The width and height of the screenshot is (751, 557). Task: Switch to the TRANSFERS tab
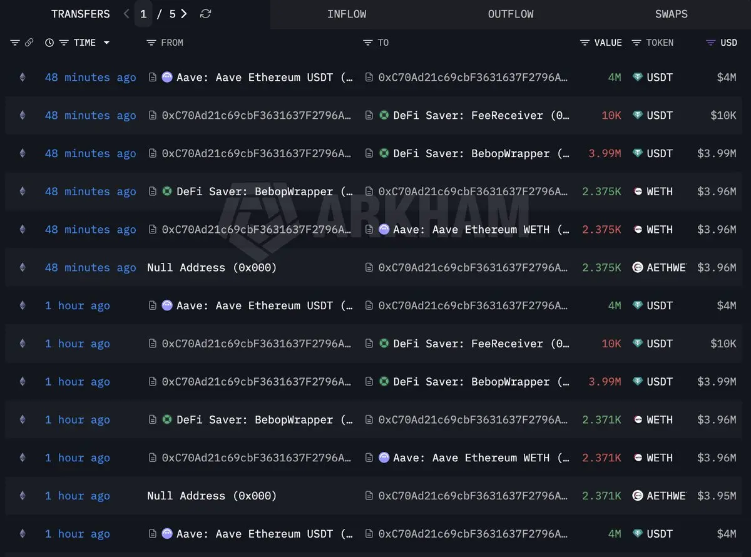point(80,14)
